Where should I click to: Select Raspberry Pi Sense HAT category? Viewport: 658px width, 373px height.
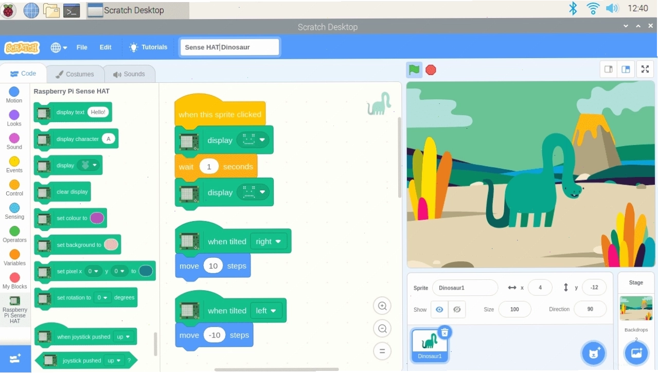[14, 310]
